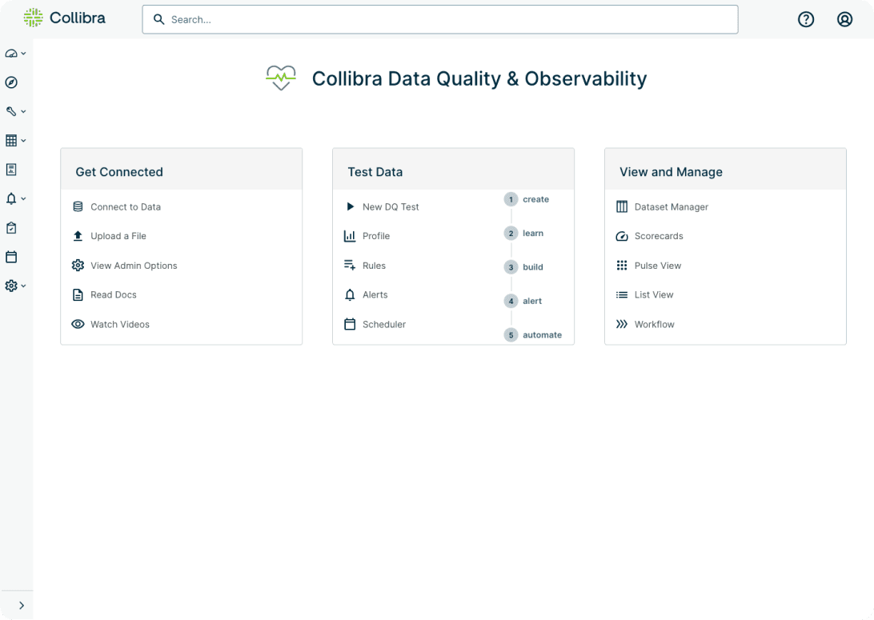Click the bell alerts sidebar icon
Screen dimensions: 874x620
coord(11,198)
